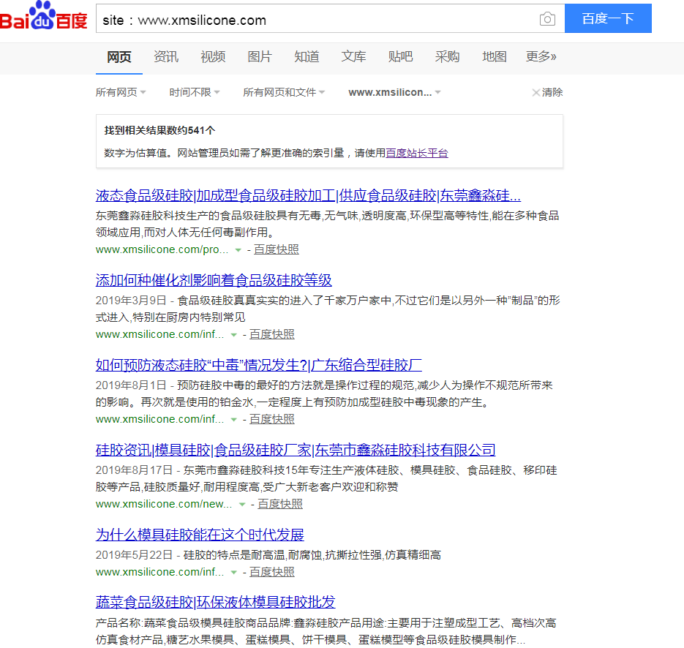Open the 图片 tab
This screenshot has width=684, height=648.
pos(260,57)
